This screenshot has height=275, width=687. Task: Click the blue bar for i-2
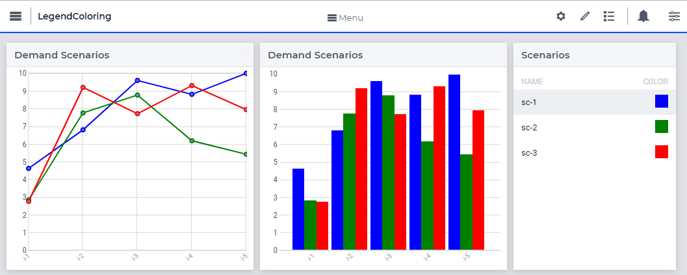pyautogui.click(x=337, y=190)
